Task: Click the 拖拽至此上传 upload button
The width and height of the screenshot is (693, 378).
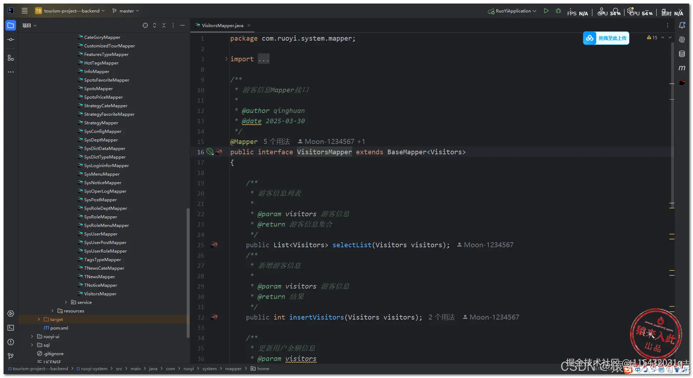Action: click(x=606, y=38)
